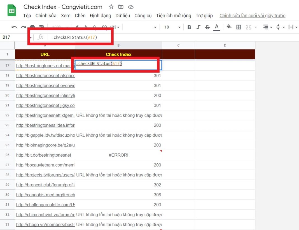Open the Borders tool
The image size is (299, 230).
click(239, 27)
